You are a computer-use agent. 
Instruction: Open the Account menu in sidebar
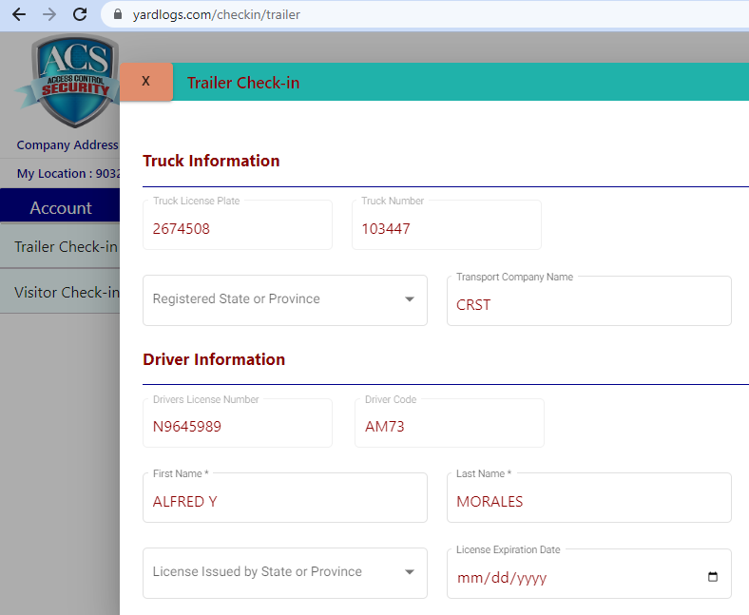point(60,207)
